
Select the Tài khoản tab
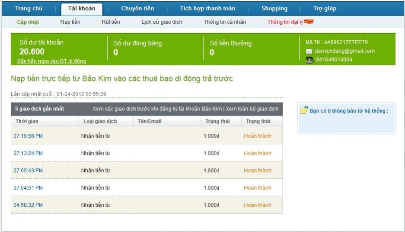coord(82,10)
